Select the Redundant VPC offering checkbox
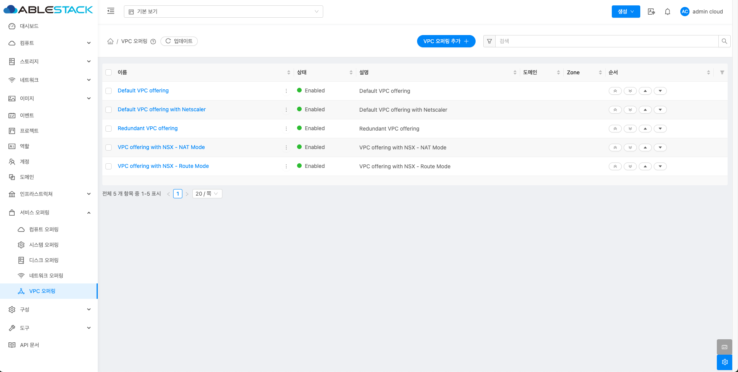This screenshot has width=738, height=372. (109, 129)
